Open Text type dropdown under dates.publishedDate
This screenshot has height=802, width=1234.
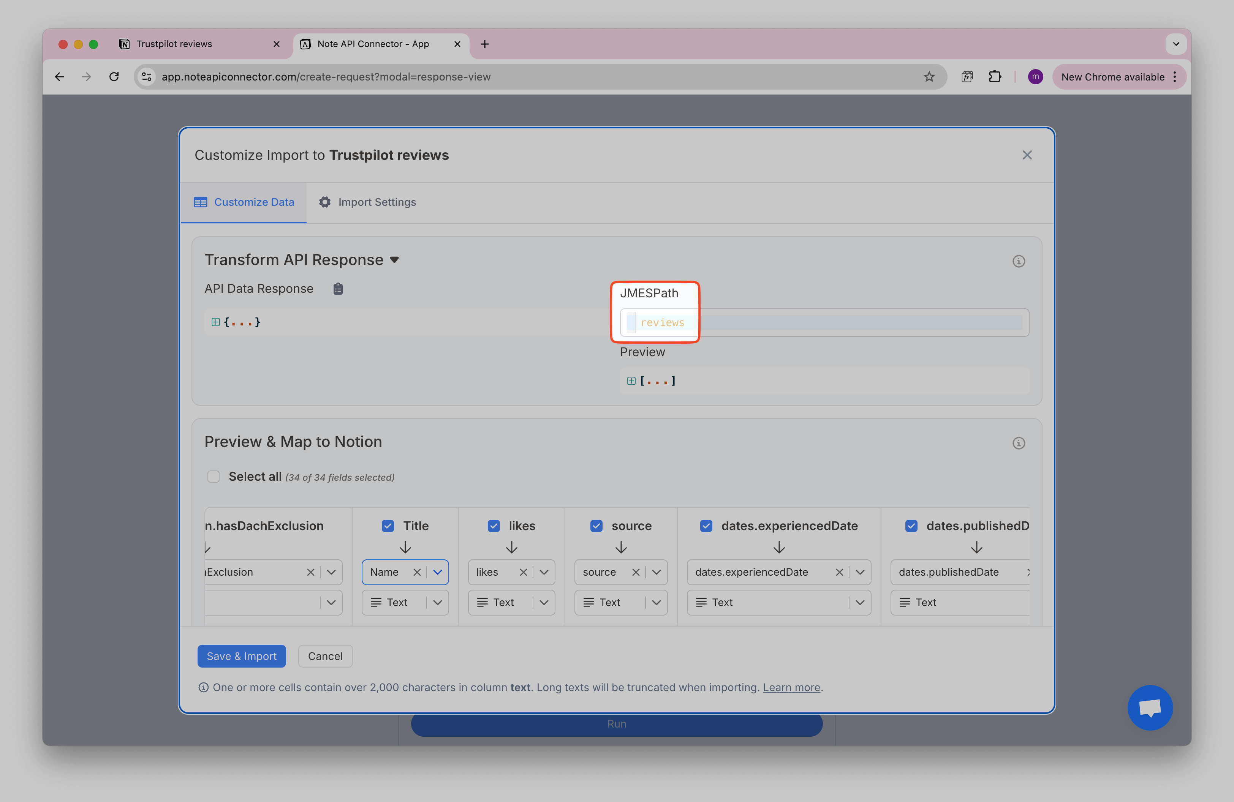(960, 603)
